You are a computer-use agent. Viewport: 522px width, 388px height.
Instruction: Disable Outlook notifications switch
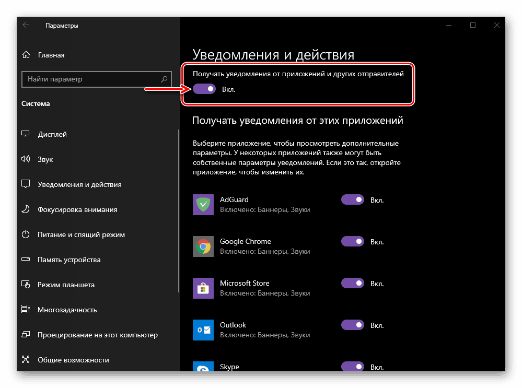(x=353, y=325)
